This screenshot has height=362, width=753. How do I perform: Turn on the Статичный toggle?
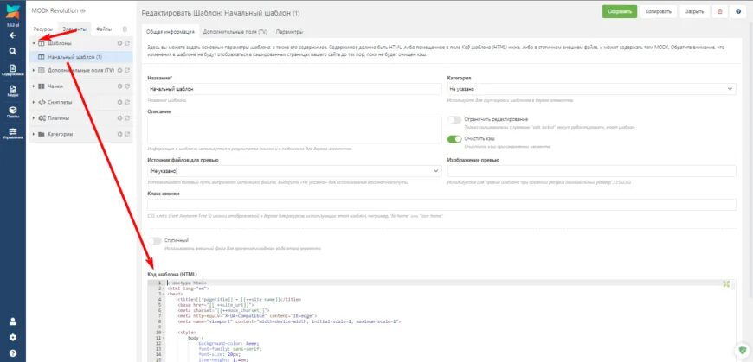click(x=155, y=240)
